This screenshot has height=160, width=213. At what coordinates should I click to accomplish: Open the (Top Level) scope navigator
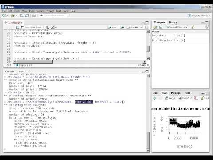[x=24, y=65]
